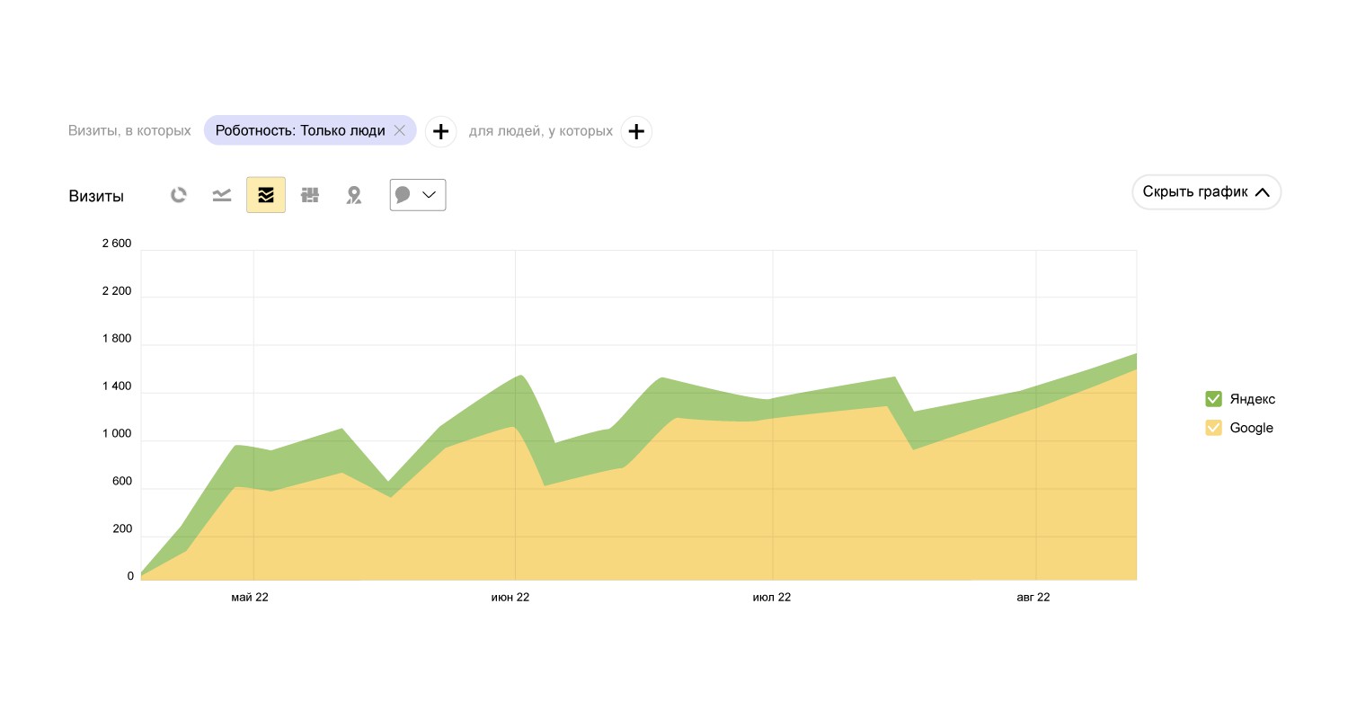Screen dimensions: 1348x719
Task: Switch to the line chart view
Action: [x=222, y=195]
